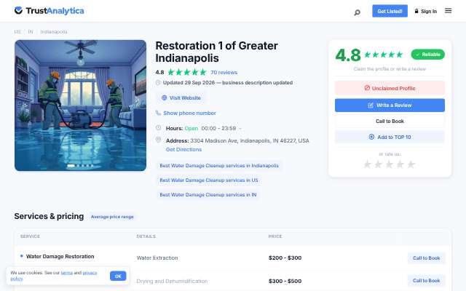The height and width of the screenshot is (291, 466).
Task: Click the address 3304 Madison Ave text
Action: (250, 140)
